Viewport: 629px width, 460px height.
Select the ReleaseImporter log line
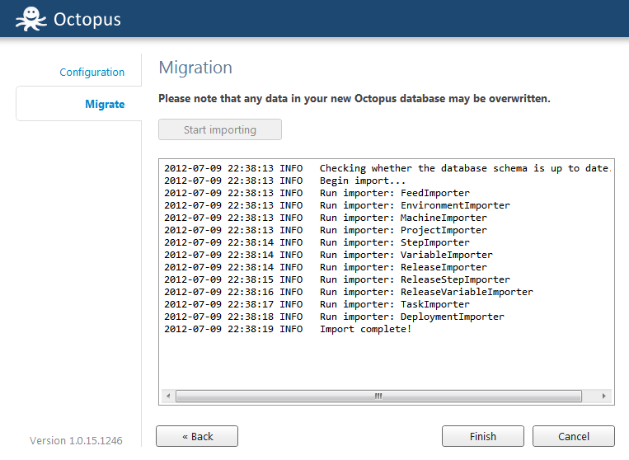[326, 267]
